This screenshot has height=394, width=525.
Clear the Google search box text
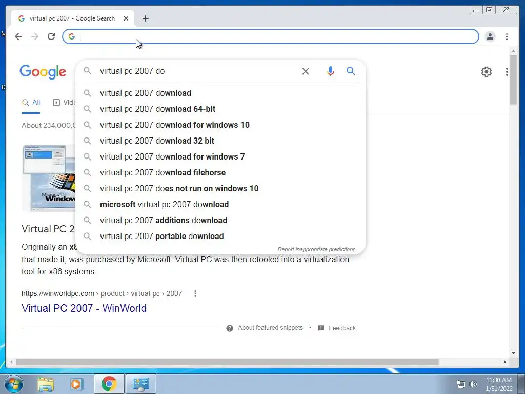[305, 71]
